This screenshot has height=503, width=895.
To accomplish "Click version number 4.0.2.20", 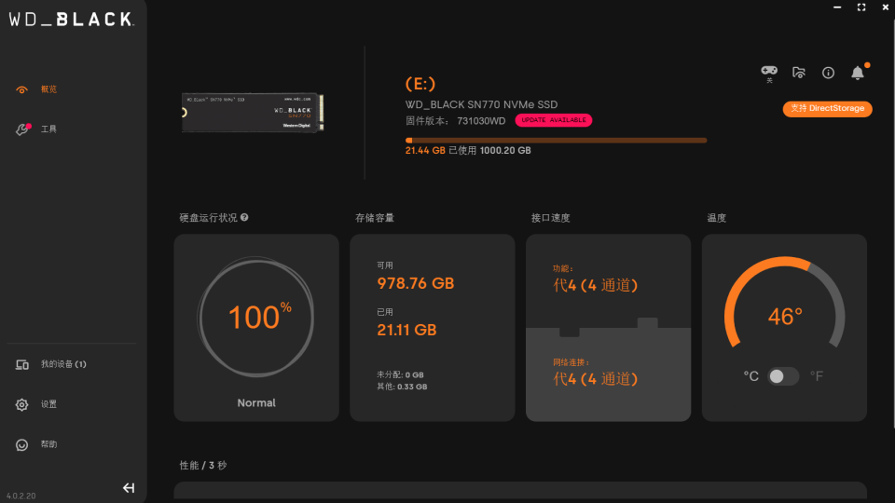I will click(21, 496).
